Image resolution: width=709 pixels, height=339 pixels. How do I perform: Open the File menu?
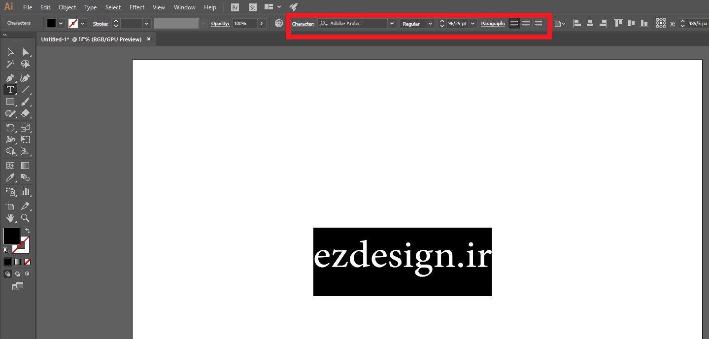[x=28, y=7]
